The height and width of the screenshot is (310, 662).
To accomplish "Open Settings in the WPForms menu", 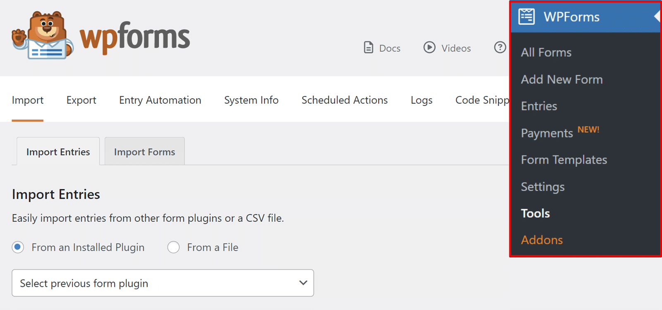I will [543, 187].
